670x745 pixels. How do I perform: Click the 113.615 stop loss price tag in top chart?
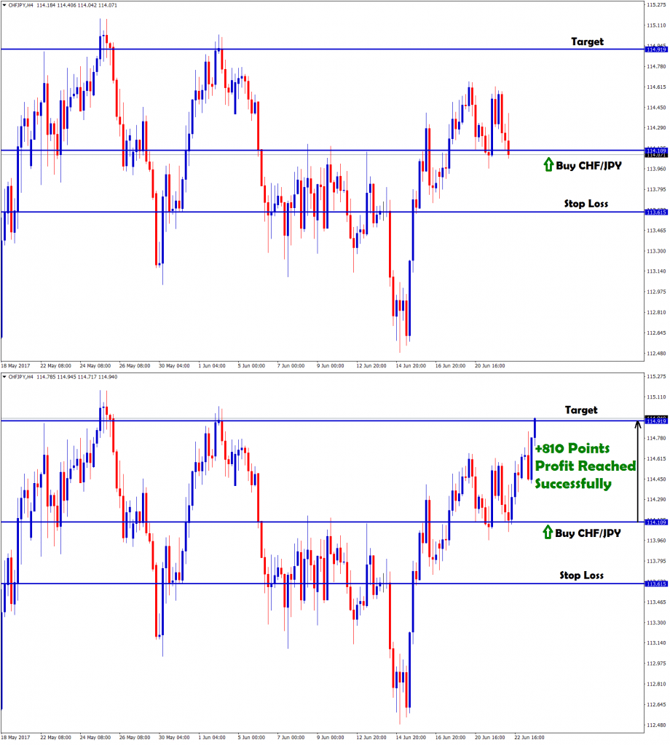pyautogui.click(x=656, y=212)
